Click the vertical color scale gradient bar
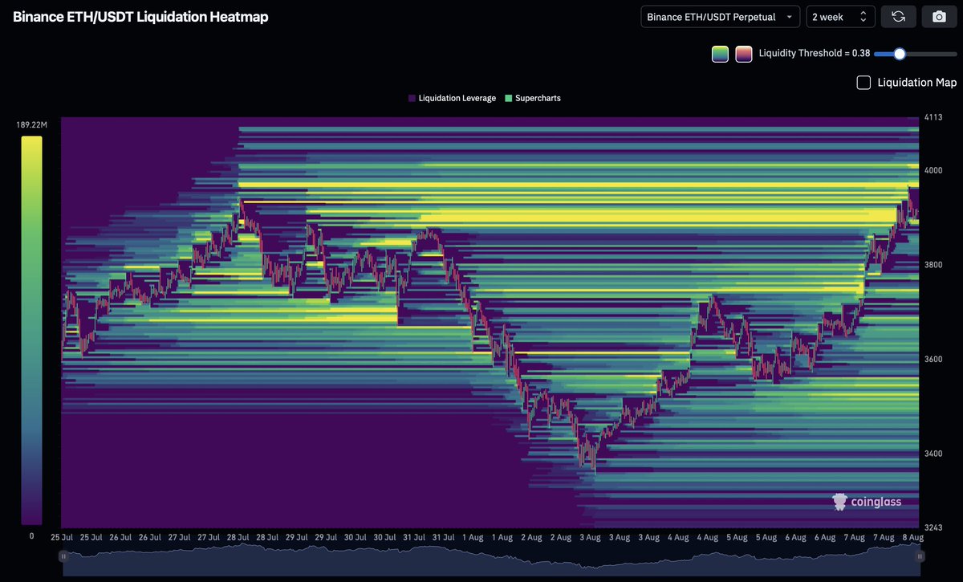963x582 pixels. (32, 331)
